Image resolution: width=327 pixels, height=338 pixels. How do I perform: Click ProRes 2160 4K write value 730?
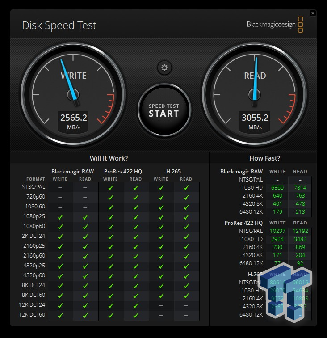277,247
